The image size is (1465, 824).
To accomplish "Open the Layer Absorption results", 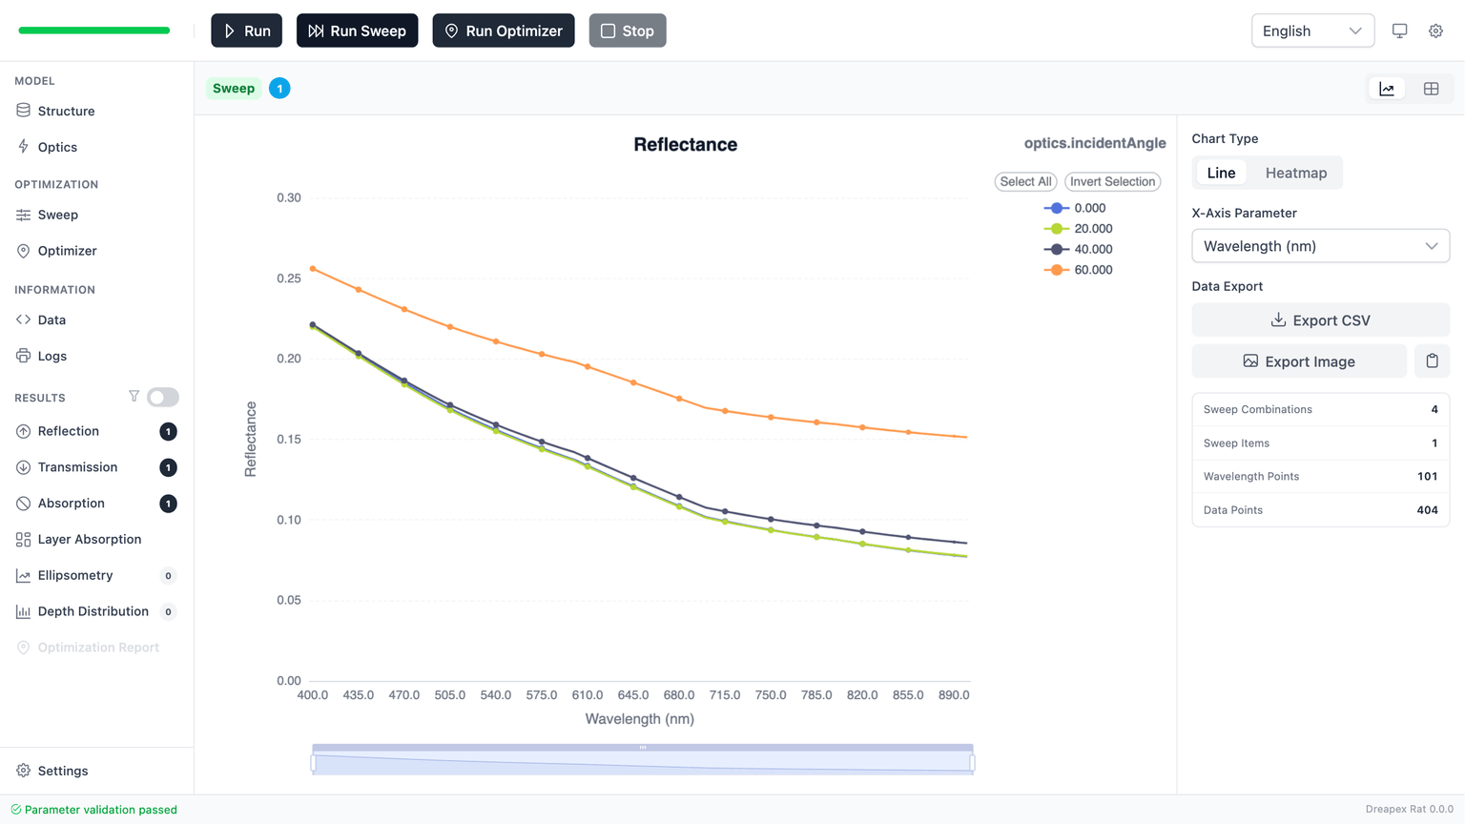I will click(x=89, y=539).
